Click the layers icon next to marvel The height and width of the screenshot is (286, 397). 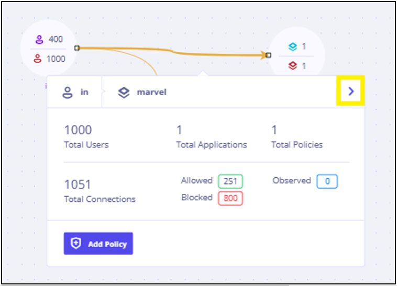click(x=124, y=93)
